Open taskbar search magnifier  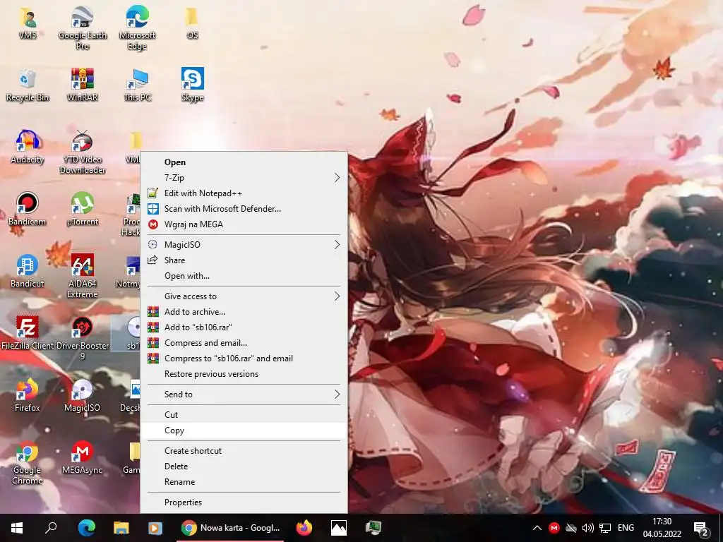point(51,528)
